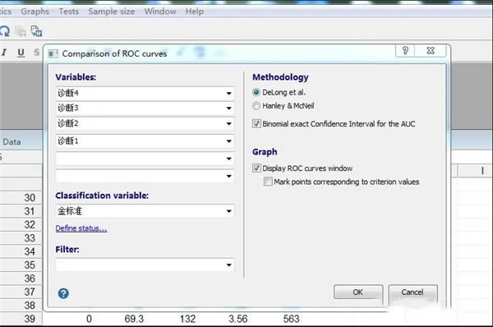Select spreadsheet row header 37

click(21, 292)
